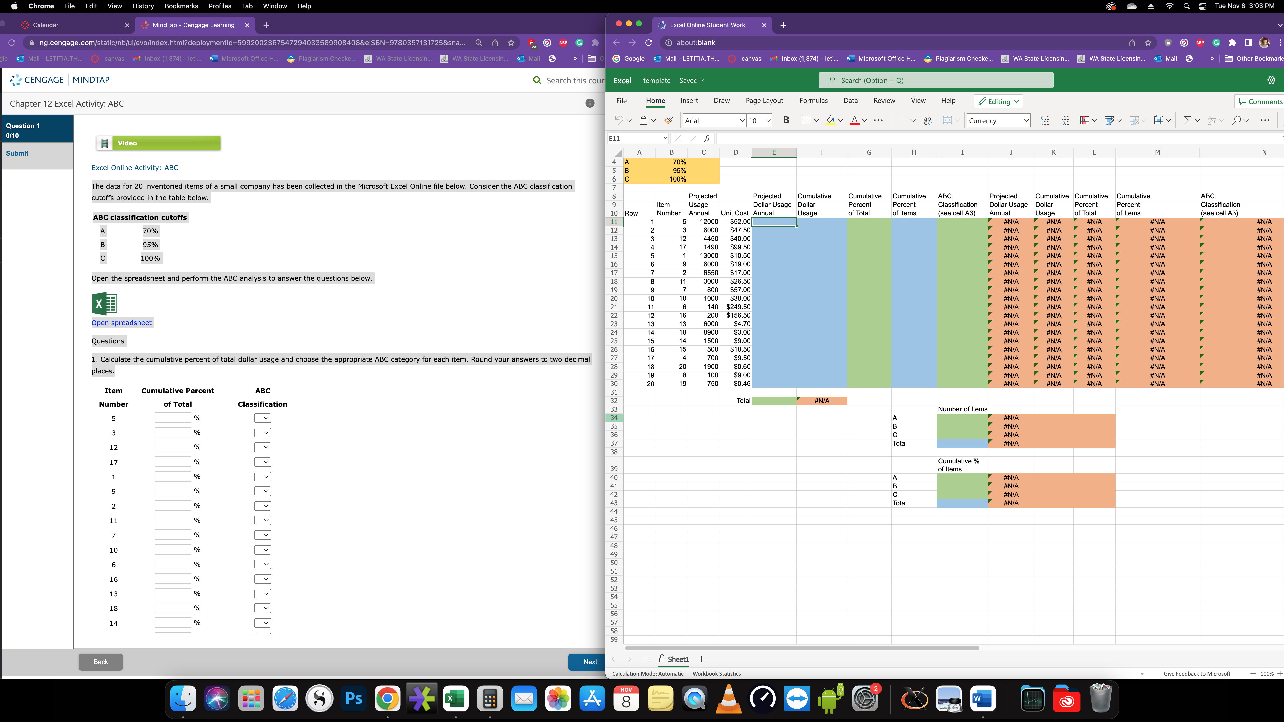The image size is (1284, 722).
Task: Reload the Excel Online browser window
Action: [x=649, y=43]
